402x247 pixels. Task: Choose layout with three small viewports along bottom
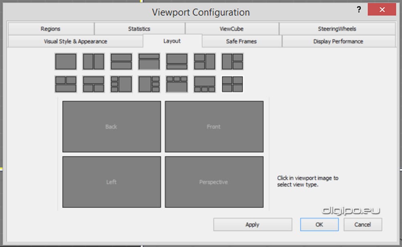205,84
